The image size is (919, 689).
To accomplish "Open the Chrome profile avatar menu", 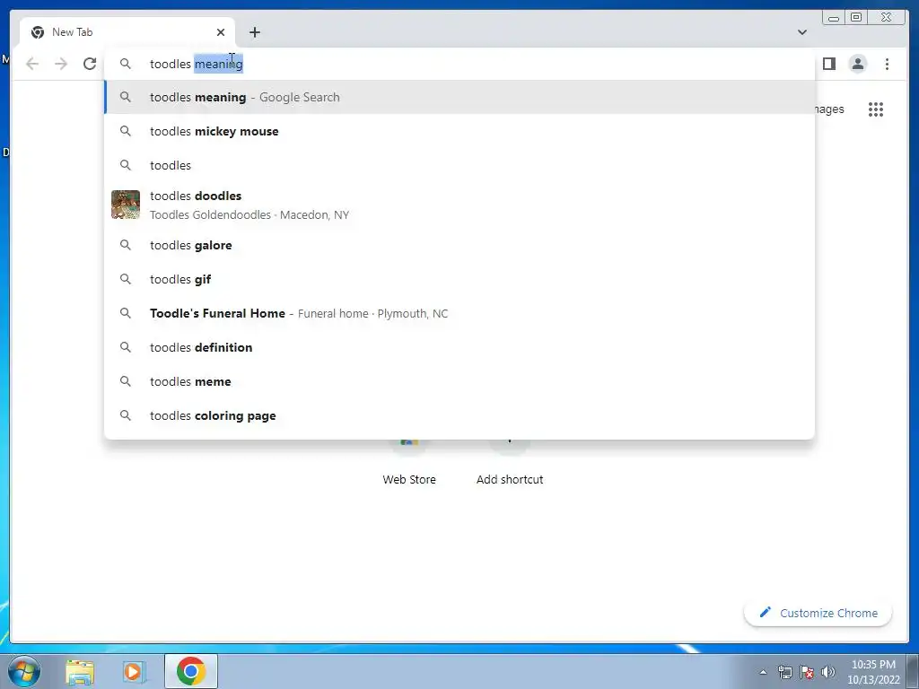I will (857, 64).
